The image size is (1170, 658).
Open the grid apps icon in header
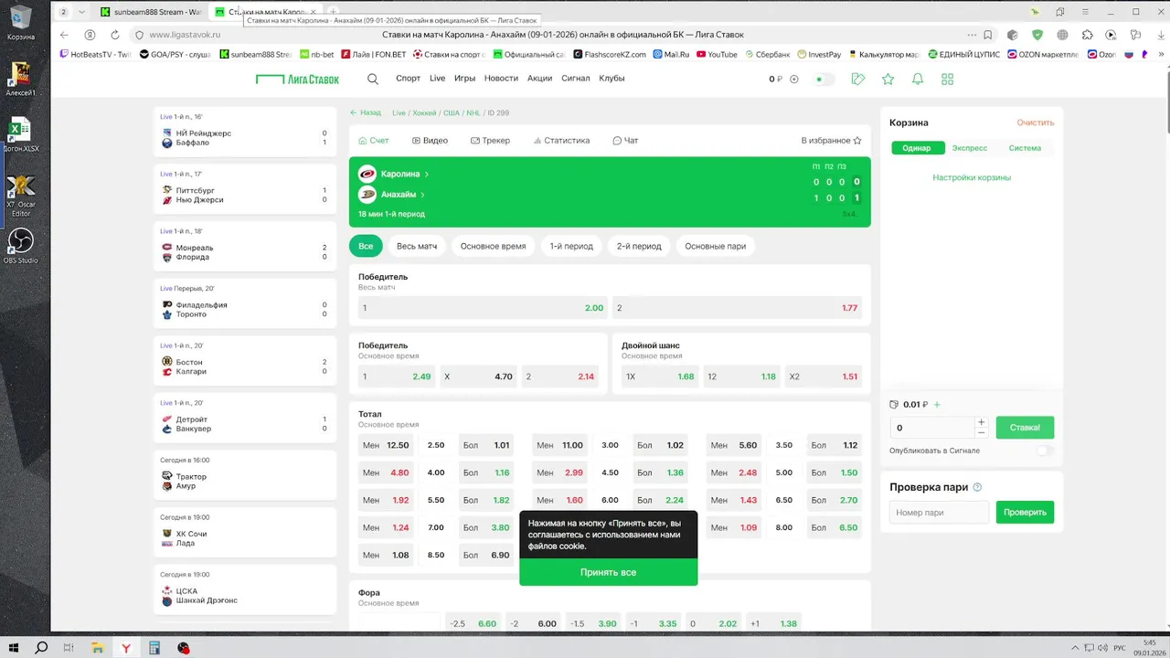tap(947, 79)
